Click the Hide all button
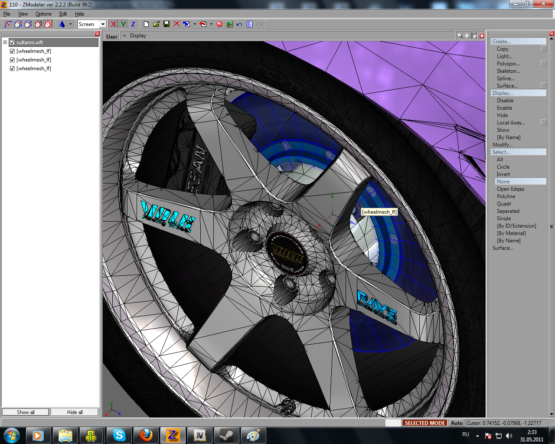The height and width of the screenshot is (444, 555). 75,412
